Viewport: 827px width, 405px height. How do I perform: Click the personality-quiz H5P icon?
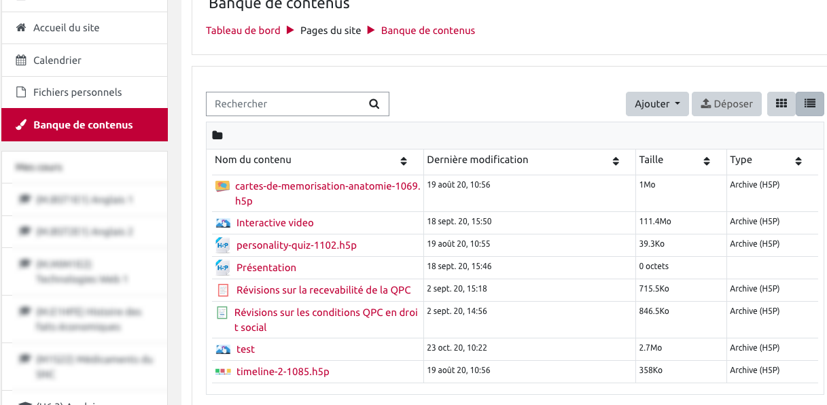pyautogui.click(x=223, y=245)
